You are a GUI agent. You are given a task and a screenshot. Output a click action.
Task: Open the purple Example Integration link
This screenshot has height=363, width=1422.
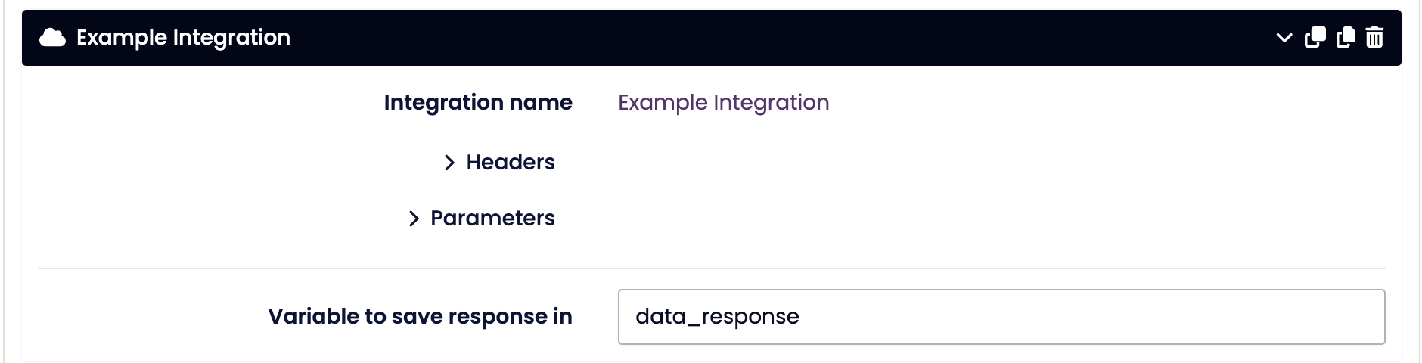(x=723, y=102)
